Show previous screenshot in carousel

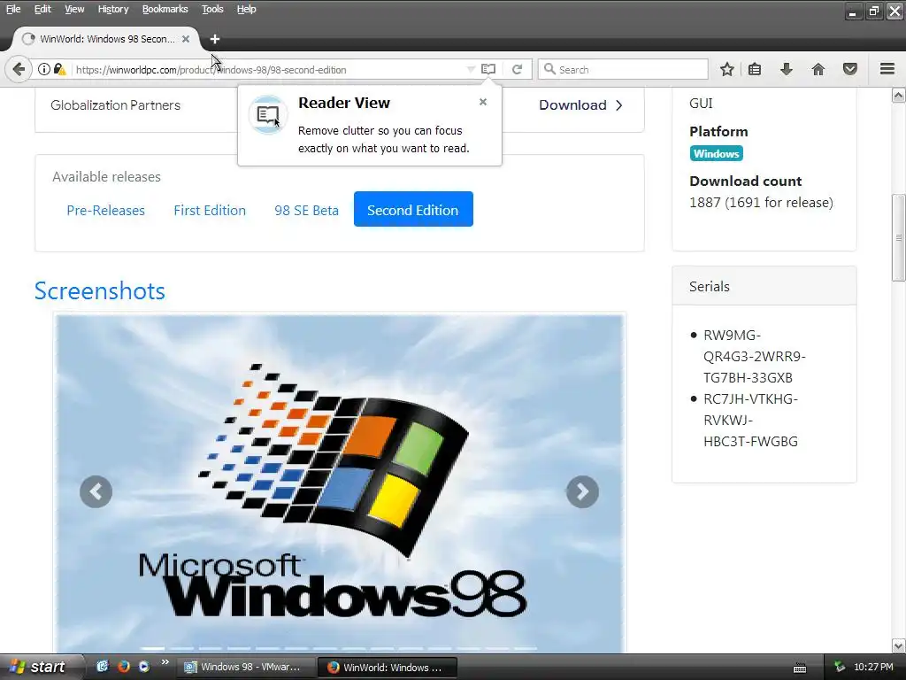tap(96, 491)
